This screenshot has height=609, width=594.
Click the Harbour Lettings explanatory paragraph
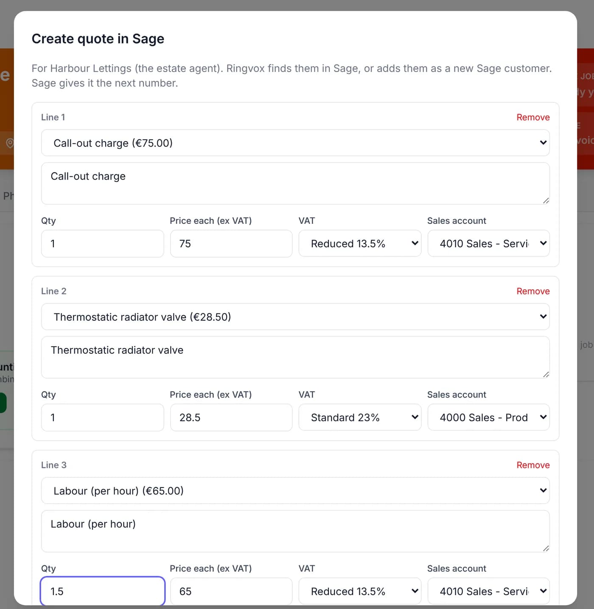click(x=292, y=76)
